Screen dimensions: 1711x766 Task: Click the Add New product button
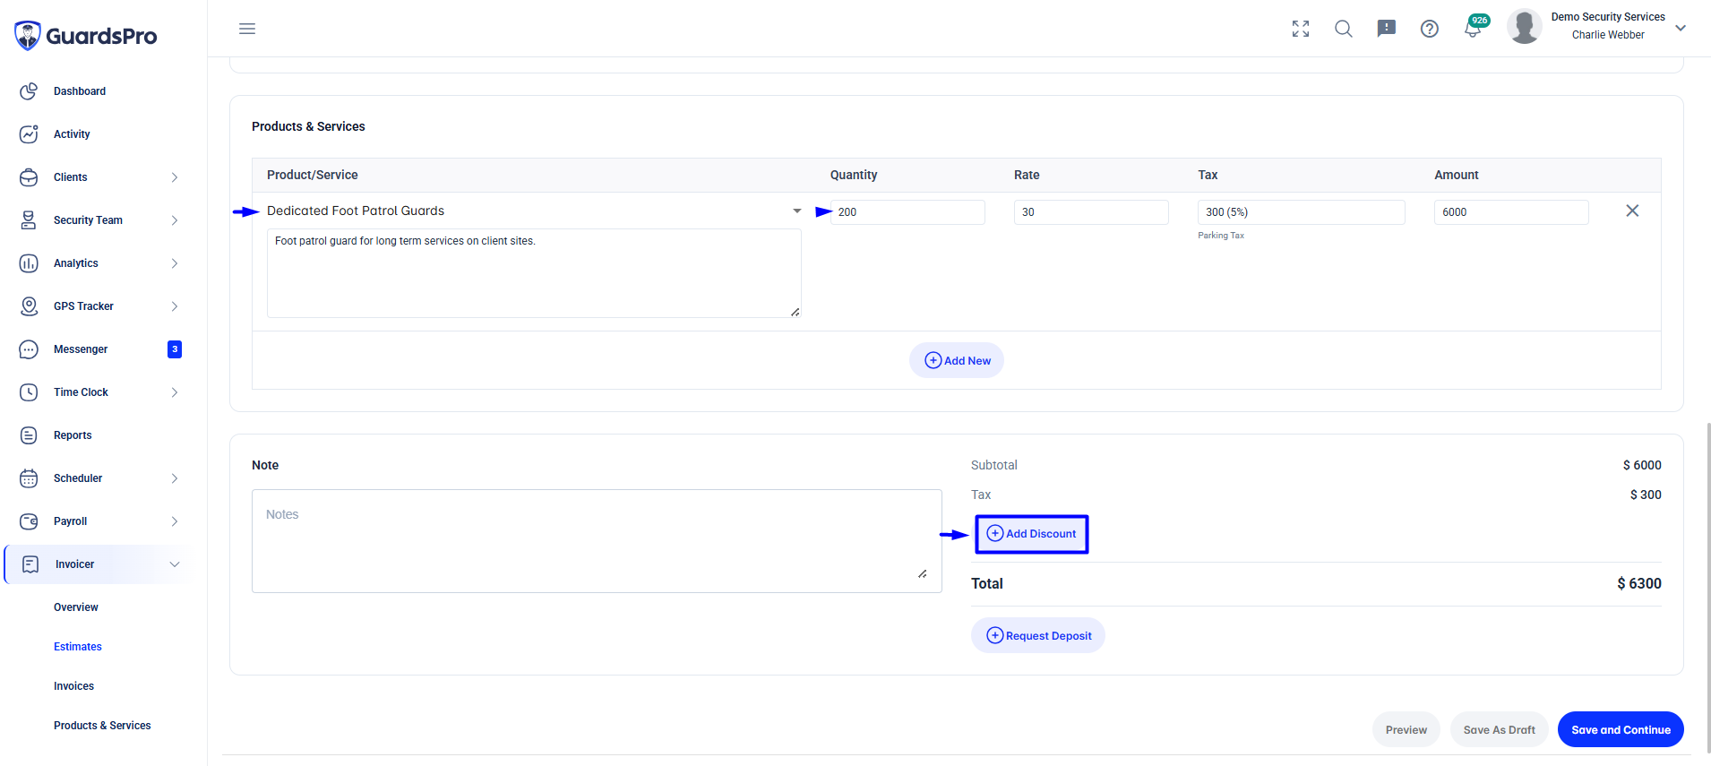pos(957,360)
